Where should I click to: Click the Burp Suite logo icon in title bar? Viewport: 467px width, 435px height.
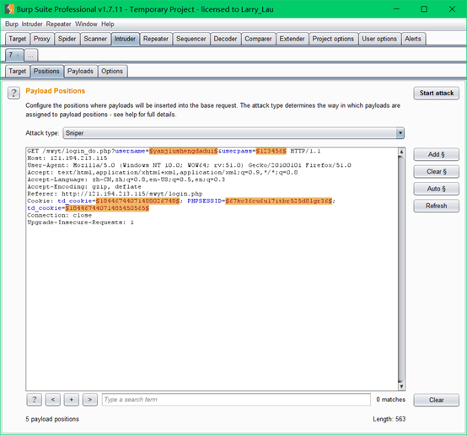pos(9,9)
